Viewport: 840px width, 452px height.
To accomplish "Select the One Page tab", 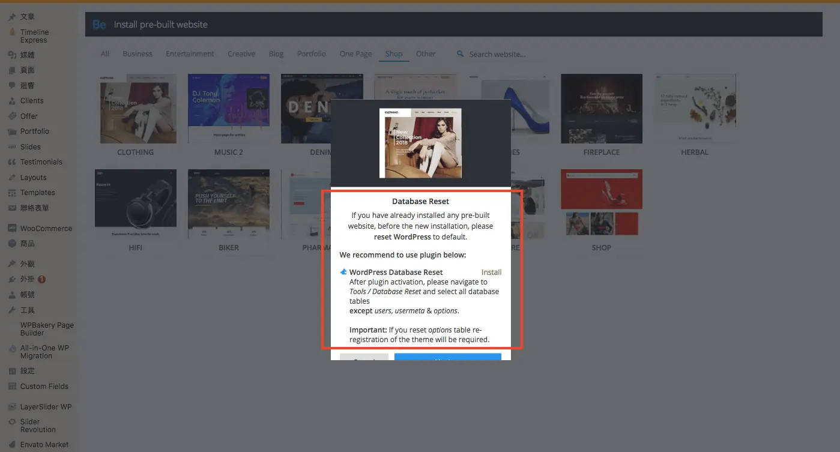I will pos(355,54).
